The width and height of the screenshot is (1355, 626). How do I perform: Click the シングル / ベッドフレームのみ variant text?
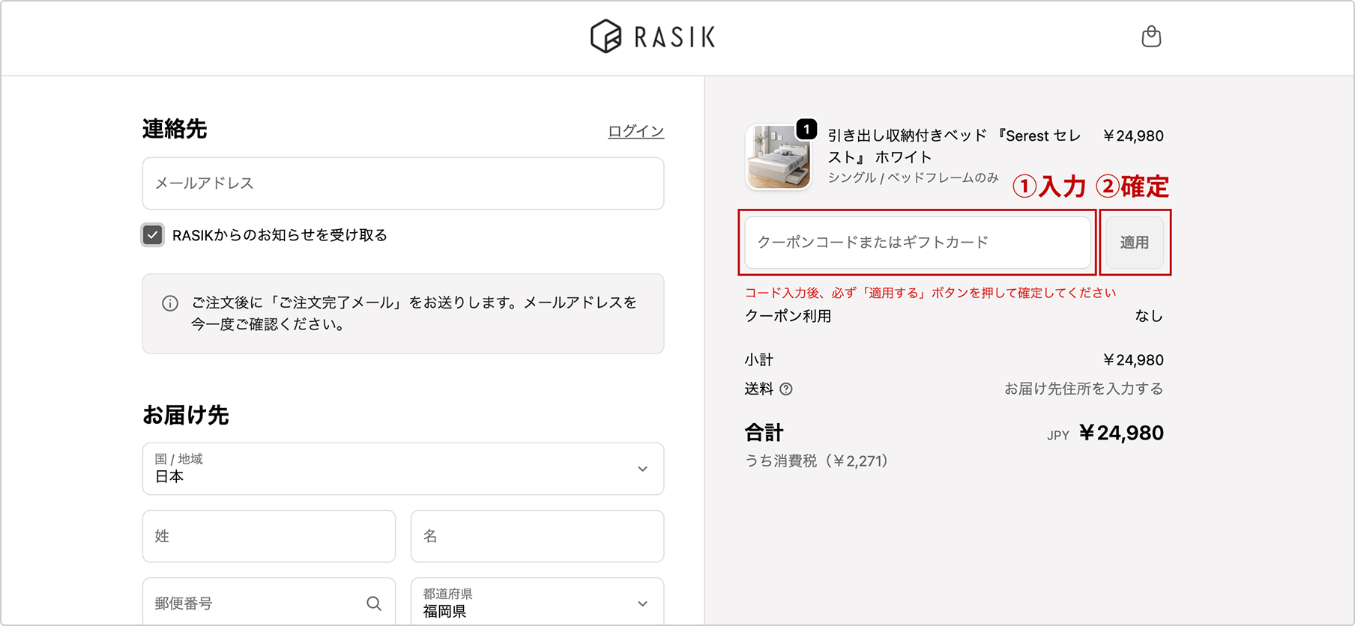click(913, 177)
